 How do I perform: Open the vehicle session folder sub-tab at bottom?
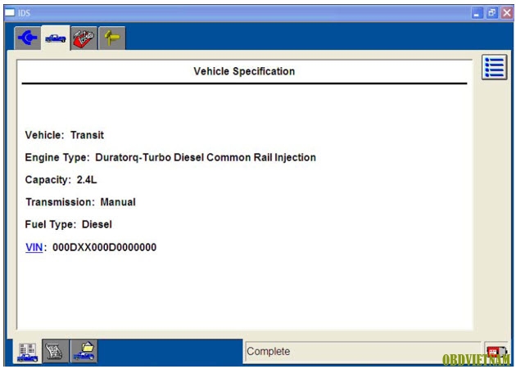[84, 351]
